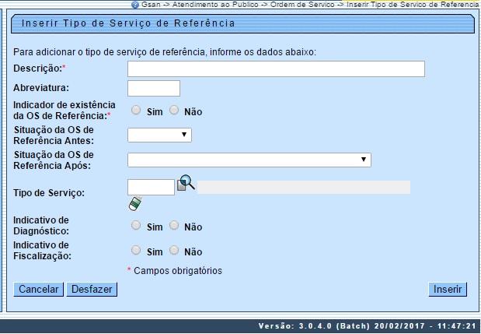This screenshot has height=334, width=481.
Task: Click the Tipo de Serviço code field
Action: (151, 188)
